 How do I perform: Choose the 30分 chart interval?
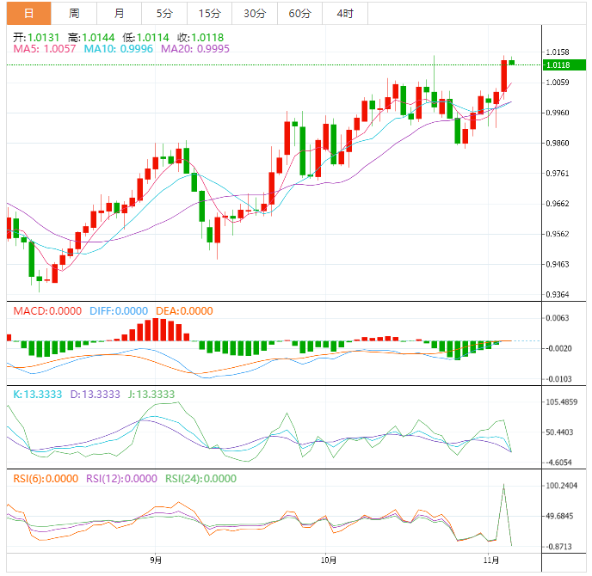[255, 13]
